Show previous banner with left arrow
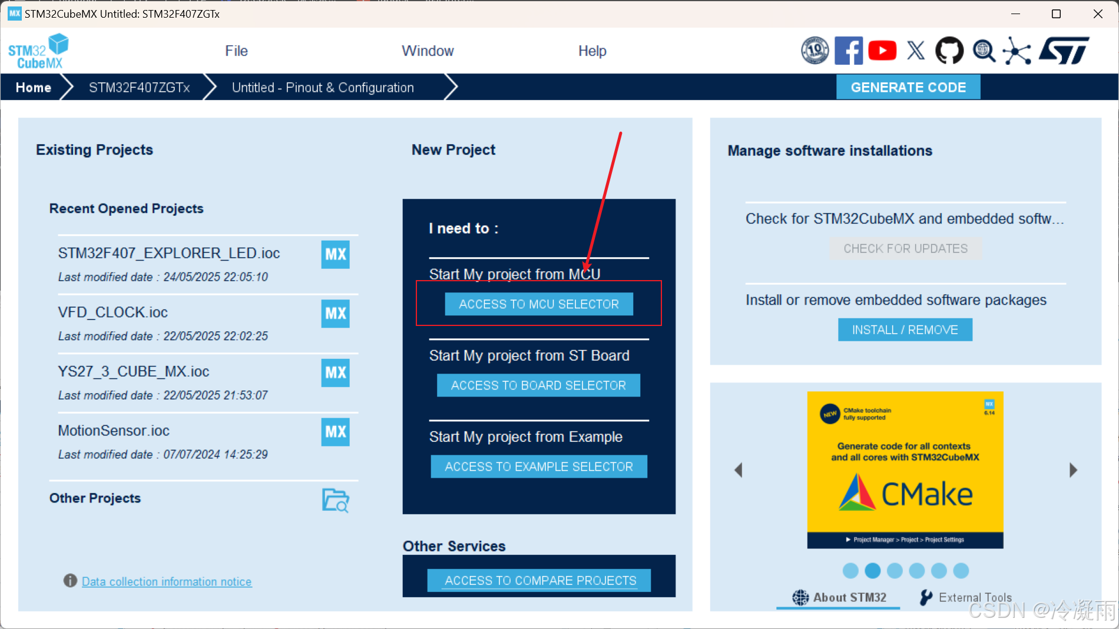 tap(739, 470)
